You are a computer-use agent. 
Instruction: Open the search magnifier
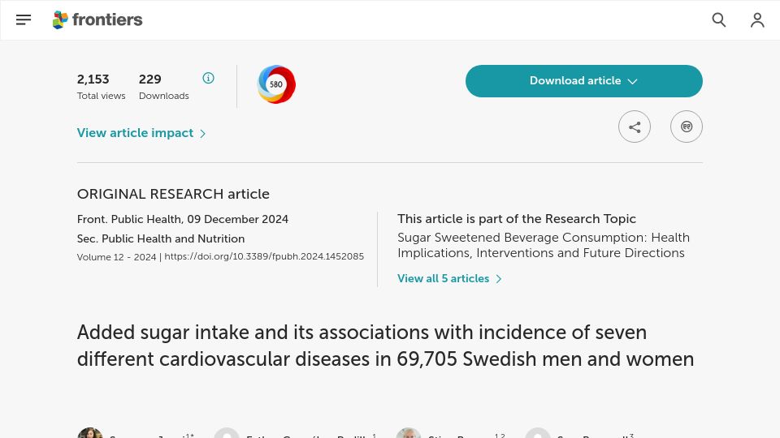pos(719,19)
